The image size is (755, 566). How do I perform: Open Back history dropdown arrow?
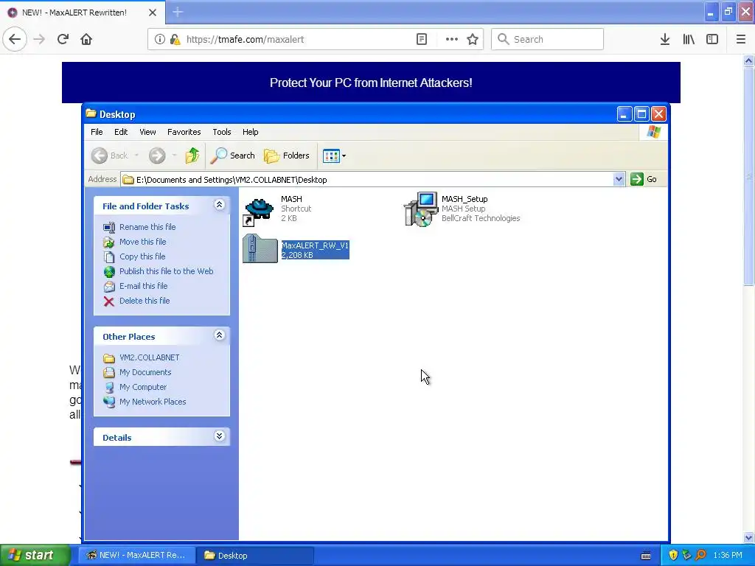coord(136,156)
